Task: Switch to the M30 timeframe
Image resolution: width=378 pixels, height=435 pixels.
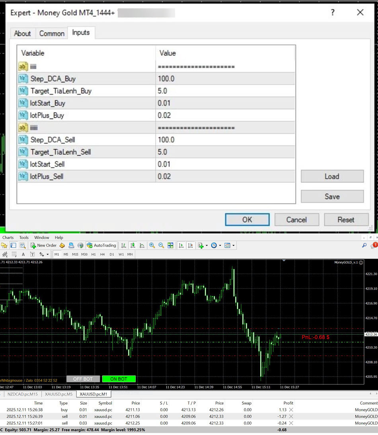Action: (x=84, y=254)
